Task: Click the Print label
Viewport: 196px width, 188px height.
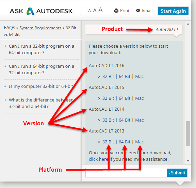Action: tap(125, 11)
